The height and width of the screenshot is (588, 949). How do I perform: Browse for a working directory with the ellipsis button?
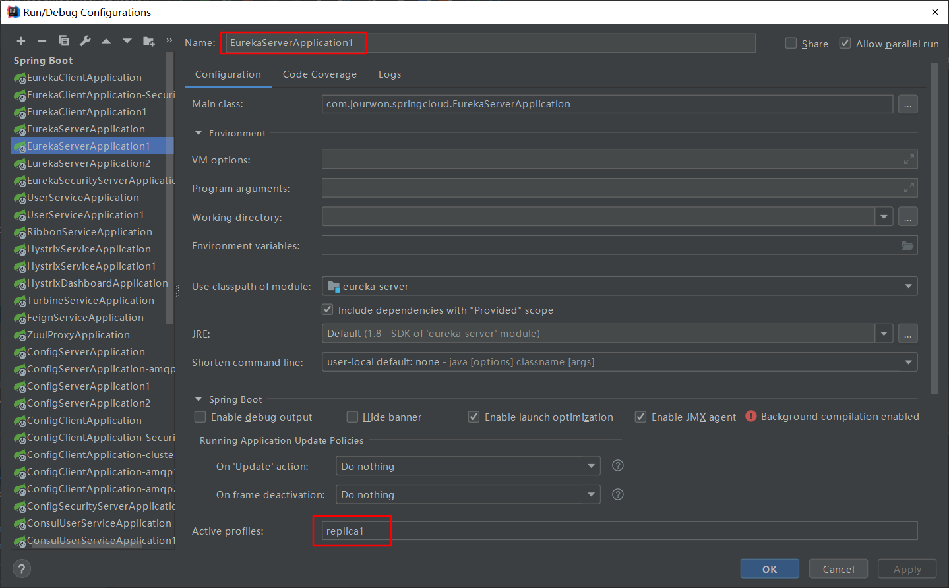click(x=908, y=217)
